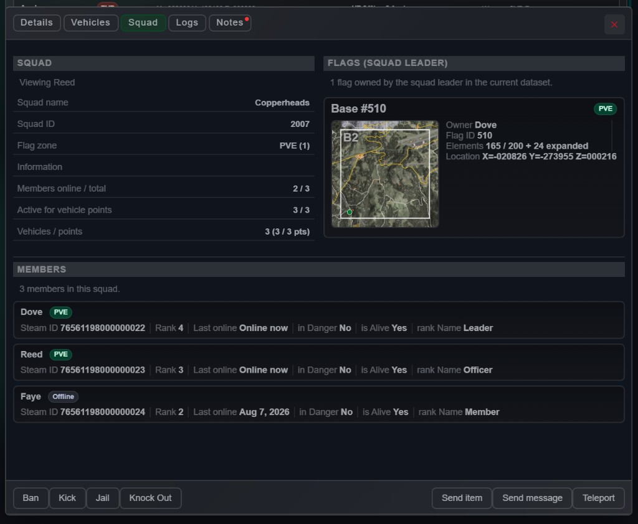Click Dove's rank name Leader
This screenshot has height=524, width=638.
[x=478, y=328]
